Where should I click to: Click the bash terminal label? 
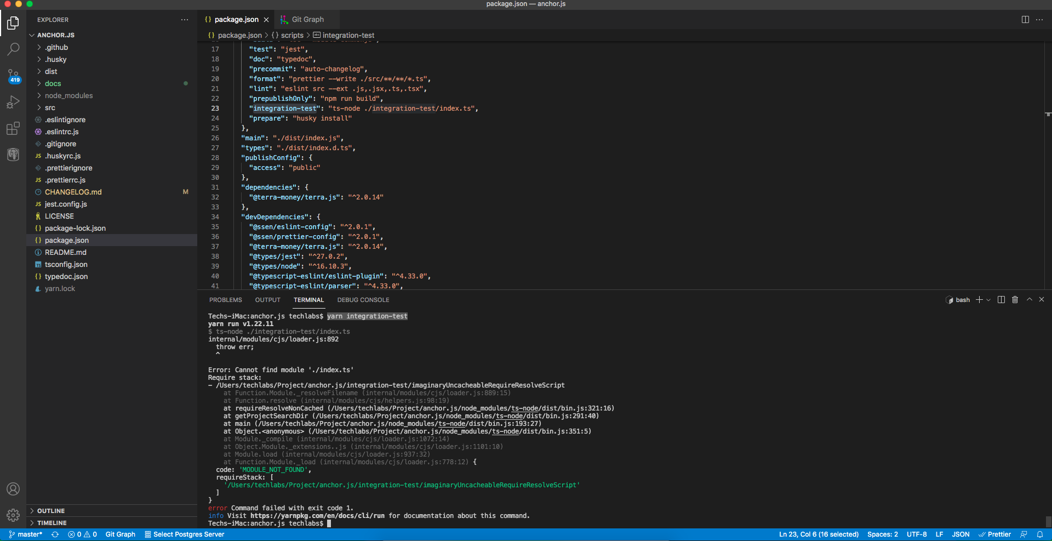[958, 300]
